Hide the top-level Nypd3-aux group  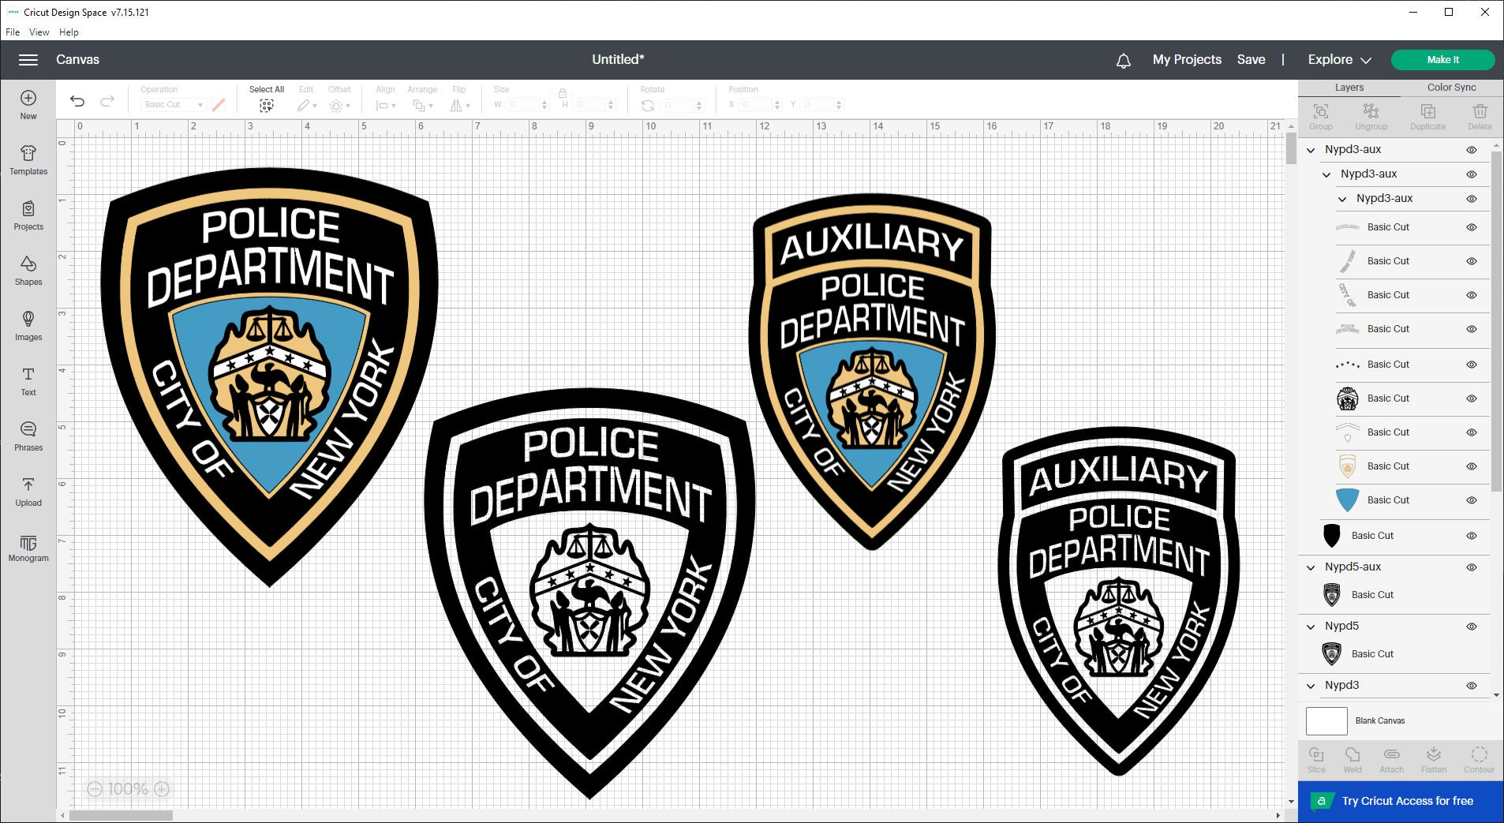1472,150
